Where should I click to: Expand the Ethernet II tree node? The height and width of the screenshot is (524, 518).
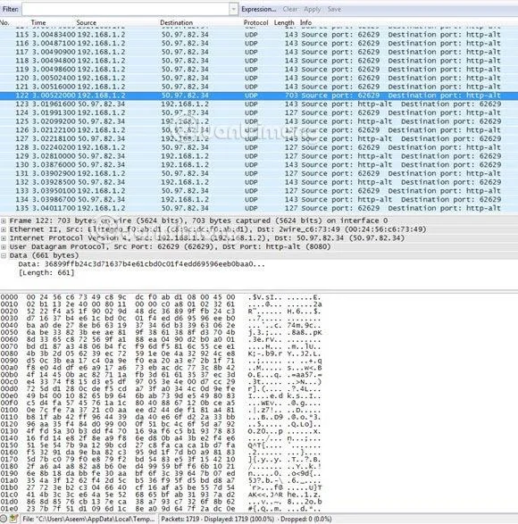[4, 229]
